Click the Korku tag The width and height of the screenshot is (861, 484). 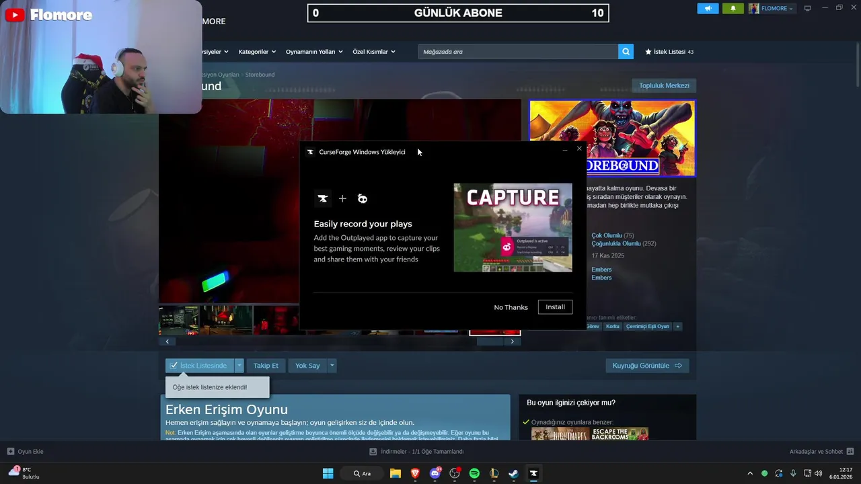(x=612, y=327)
